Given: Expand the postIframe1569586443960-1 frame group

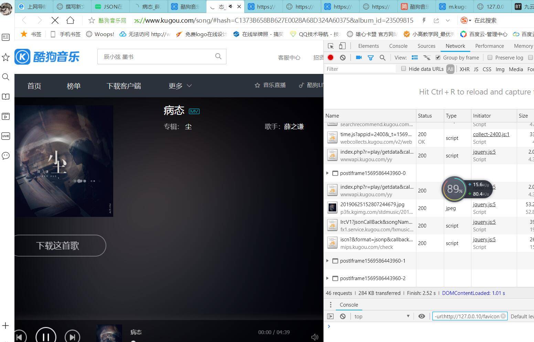Looking at the screenshot, I should tap(327, 261).
